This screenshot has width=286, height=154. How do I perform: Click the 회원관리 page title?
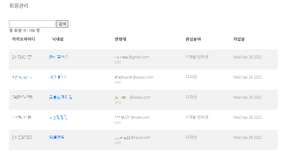[18, 6]
